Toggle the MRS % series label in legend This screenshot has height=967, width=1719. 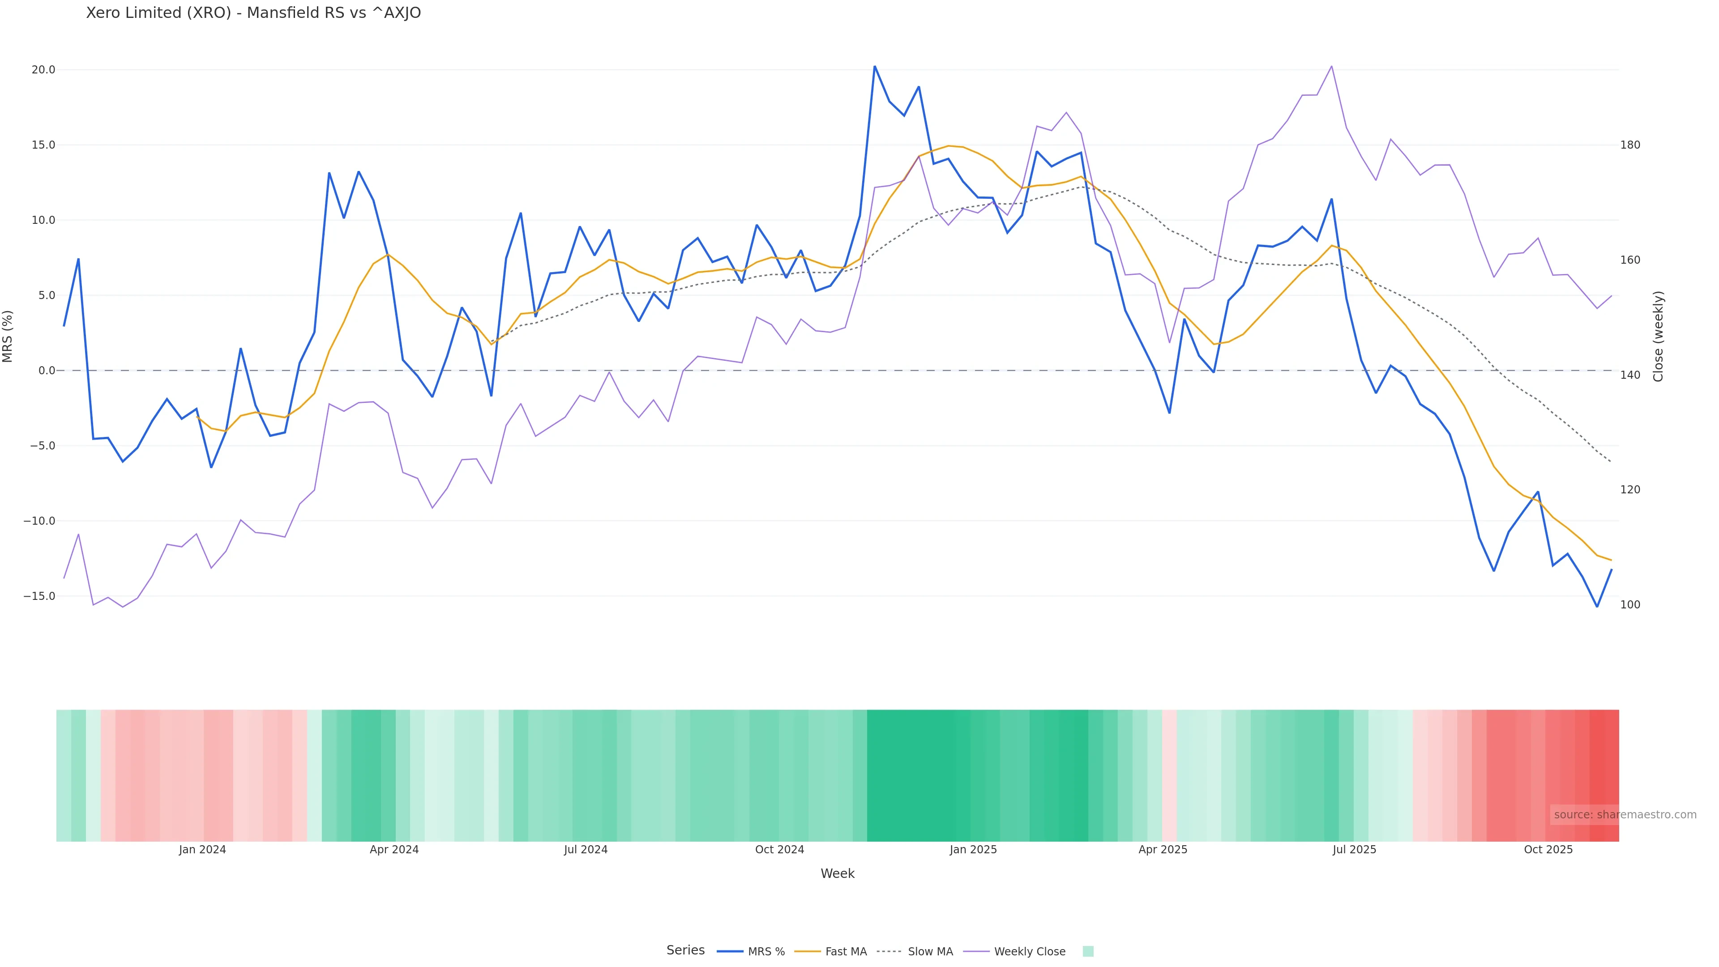[x=766, y=952]
